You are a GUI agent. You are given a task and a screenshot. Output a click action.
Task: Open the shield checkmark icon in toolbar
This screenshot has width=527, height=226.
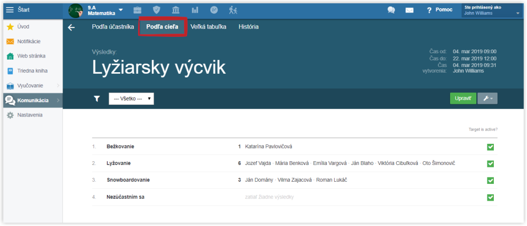157,10
